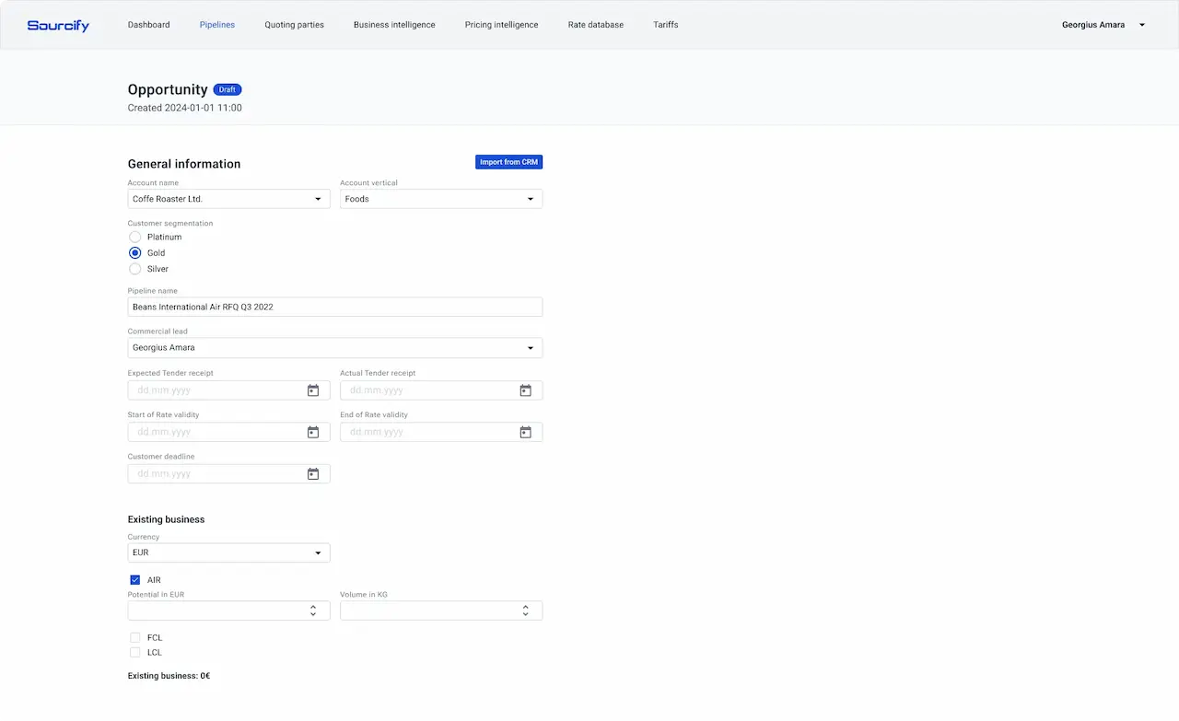Enable the FCL checkbox
The width and height of the screenshot is (1179, 721).
134,637
